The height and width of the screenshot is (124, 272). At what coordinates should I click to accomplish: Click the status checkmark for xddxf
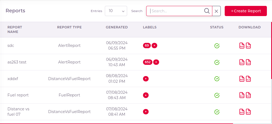point(217,79)
